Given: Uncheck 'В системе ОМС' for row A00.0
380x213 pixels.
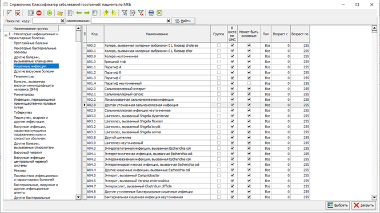Looking at the screenshot, I should [x=233, y=46].
